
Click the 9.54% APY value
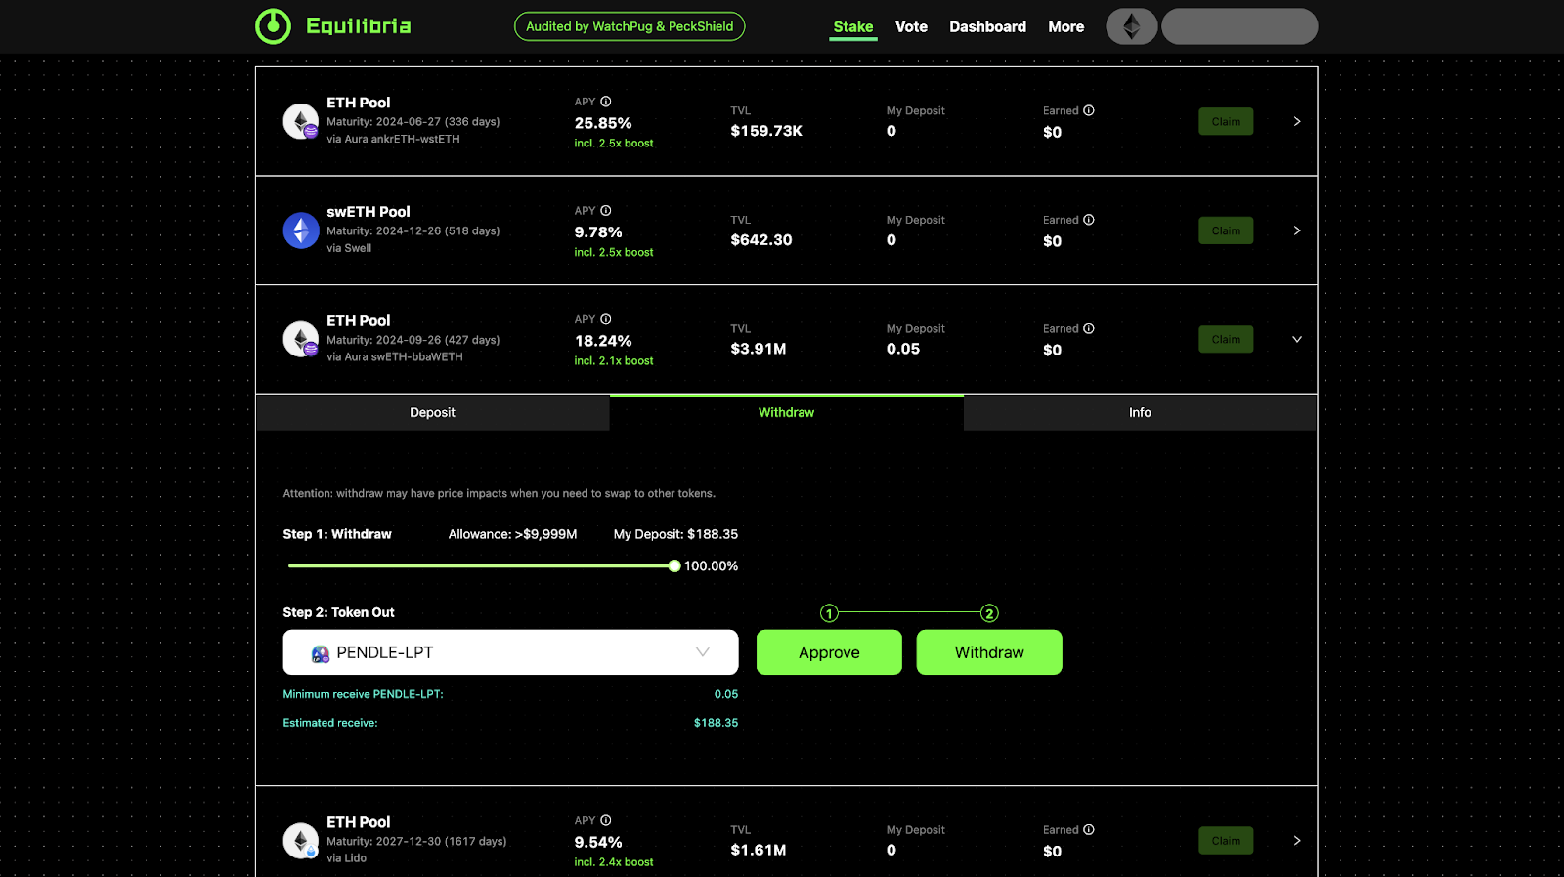tap(598, 842)
